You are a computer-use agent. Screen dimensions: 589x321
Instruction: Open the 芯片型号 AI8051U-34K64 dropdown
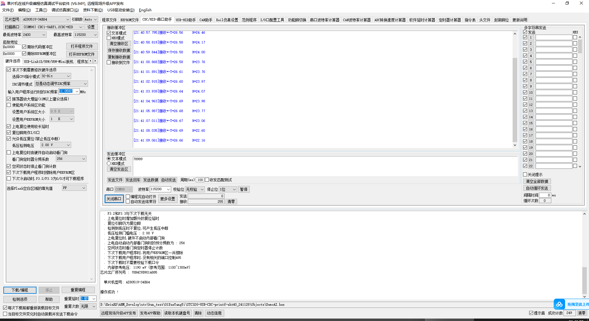pyautogui.click(x=46, y=19)
